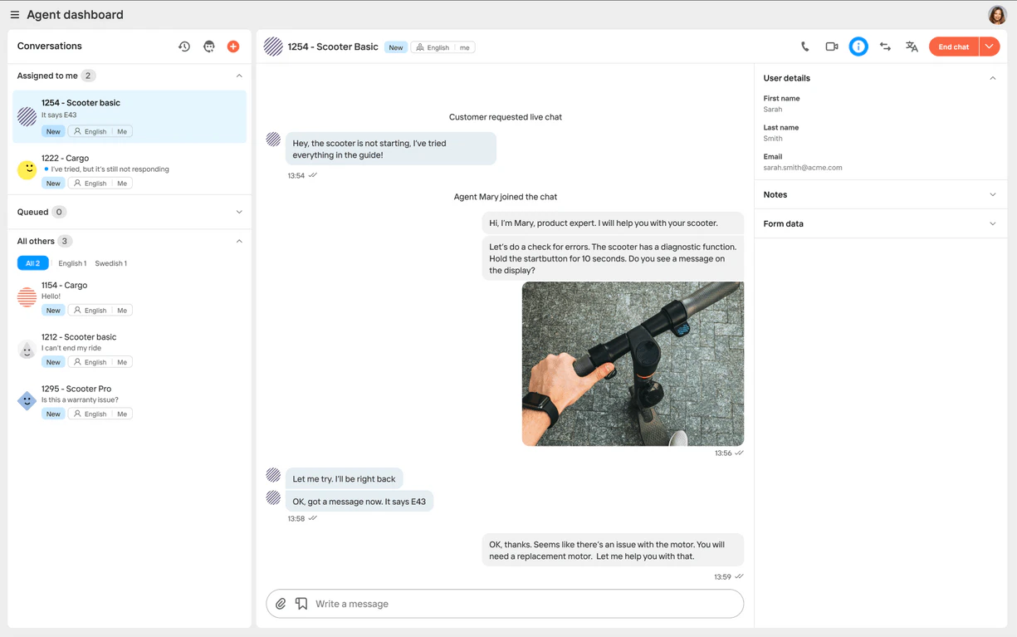Transfer the chat using arrows icon

(x=885, y=47)
